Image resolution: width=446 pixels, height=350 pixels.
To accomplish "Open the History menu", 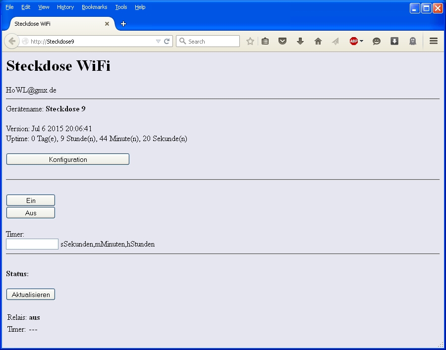I will click(65, 7).
